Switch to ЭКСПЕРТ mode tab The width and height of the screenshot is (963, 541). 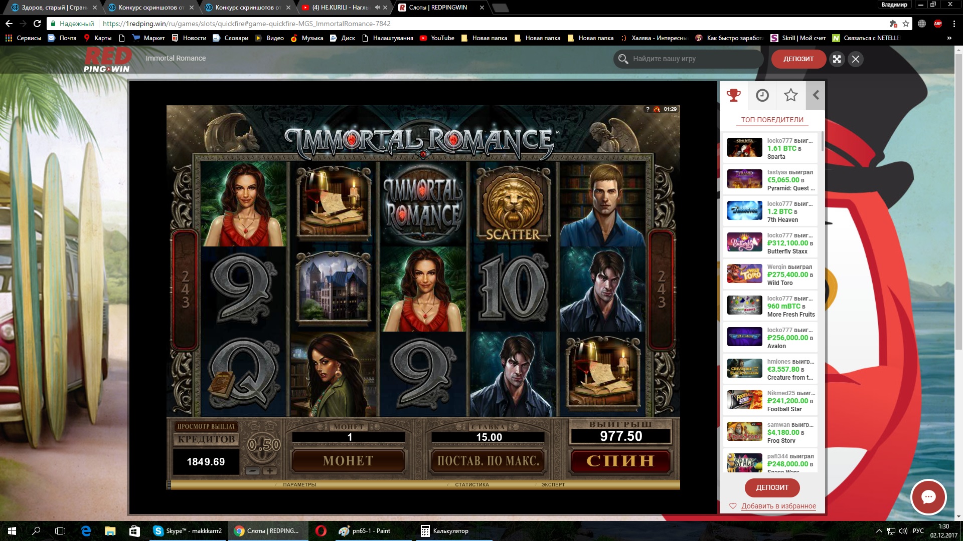pos(553,484)
